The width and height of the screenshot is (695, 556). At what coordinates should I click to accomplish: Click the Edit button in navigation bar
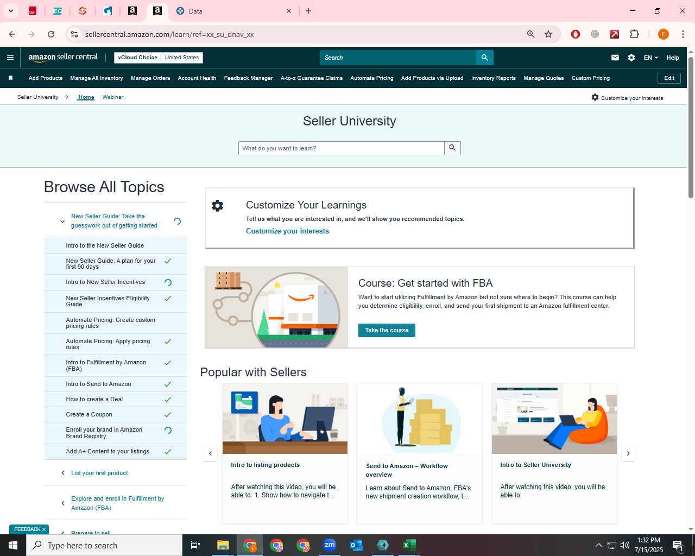pos(669,78)
